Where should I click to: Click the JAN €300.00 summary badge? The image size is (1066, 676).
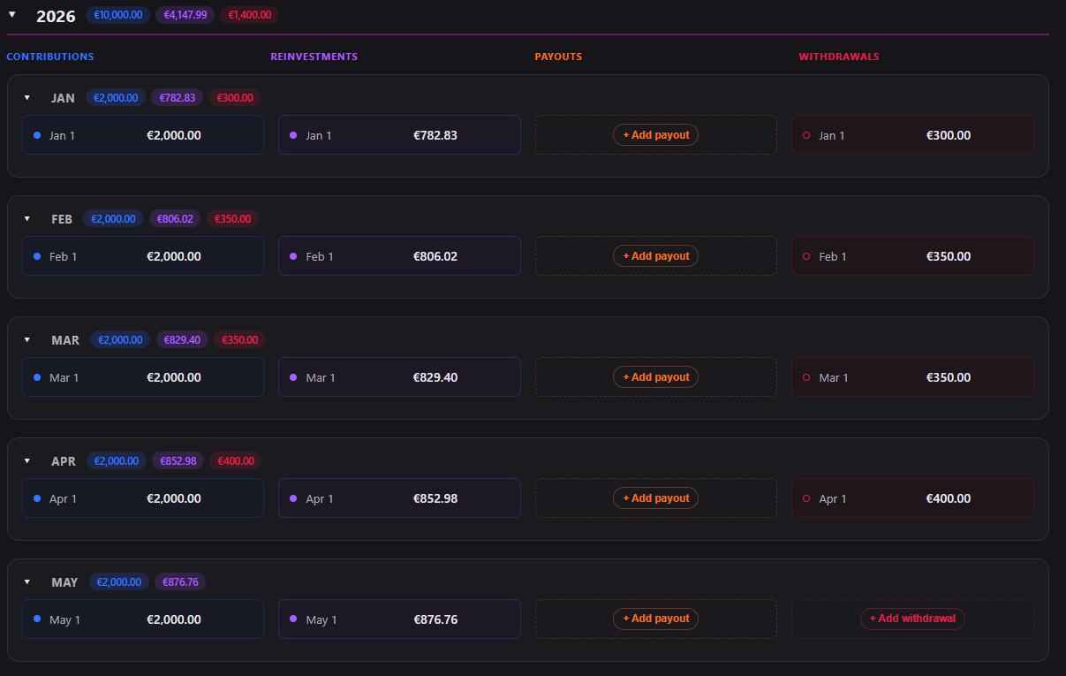(235, 97)
